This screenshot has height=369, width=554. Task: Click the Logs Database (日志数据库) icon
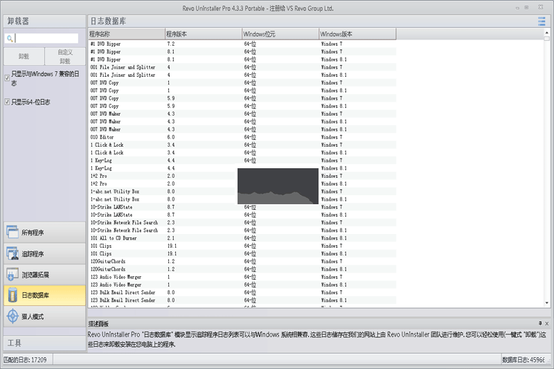click(12, 295)
